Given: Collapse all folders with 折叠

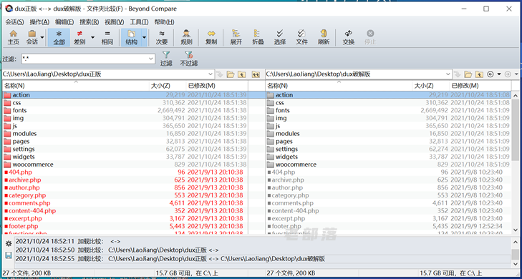Looking at the screenshot, I should (258, 37).
